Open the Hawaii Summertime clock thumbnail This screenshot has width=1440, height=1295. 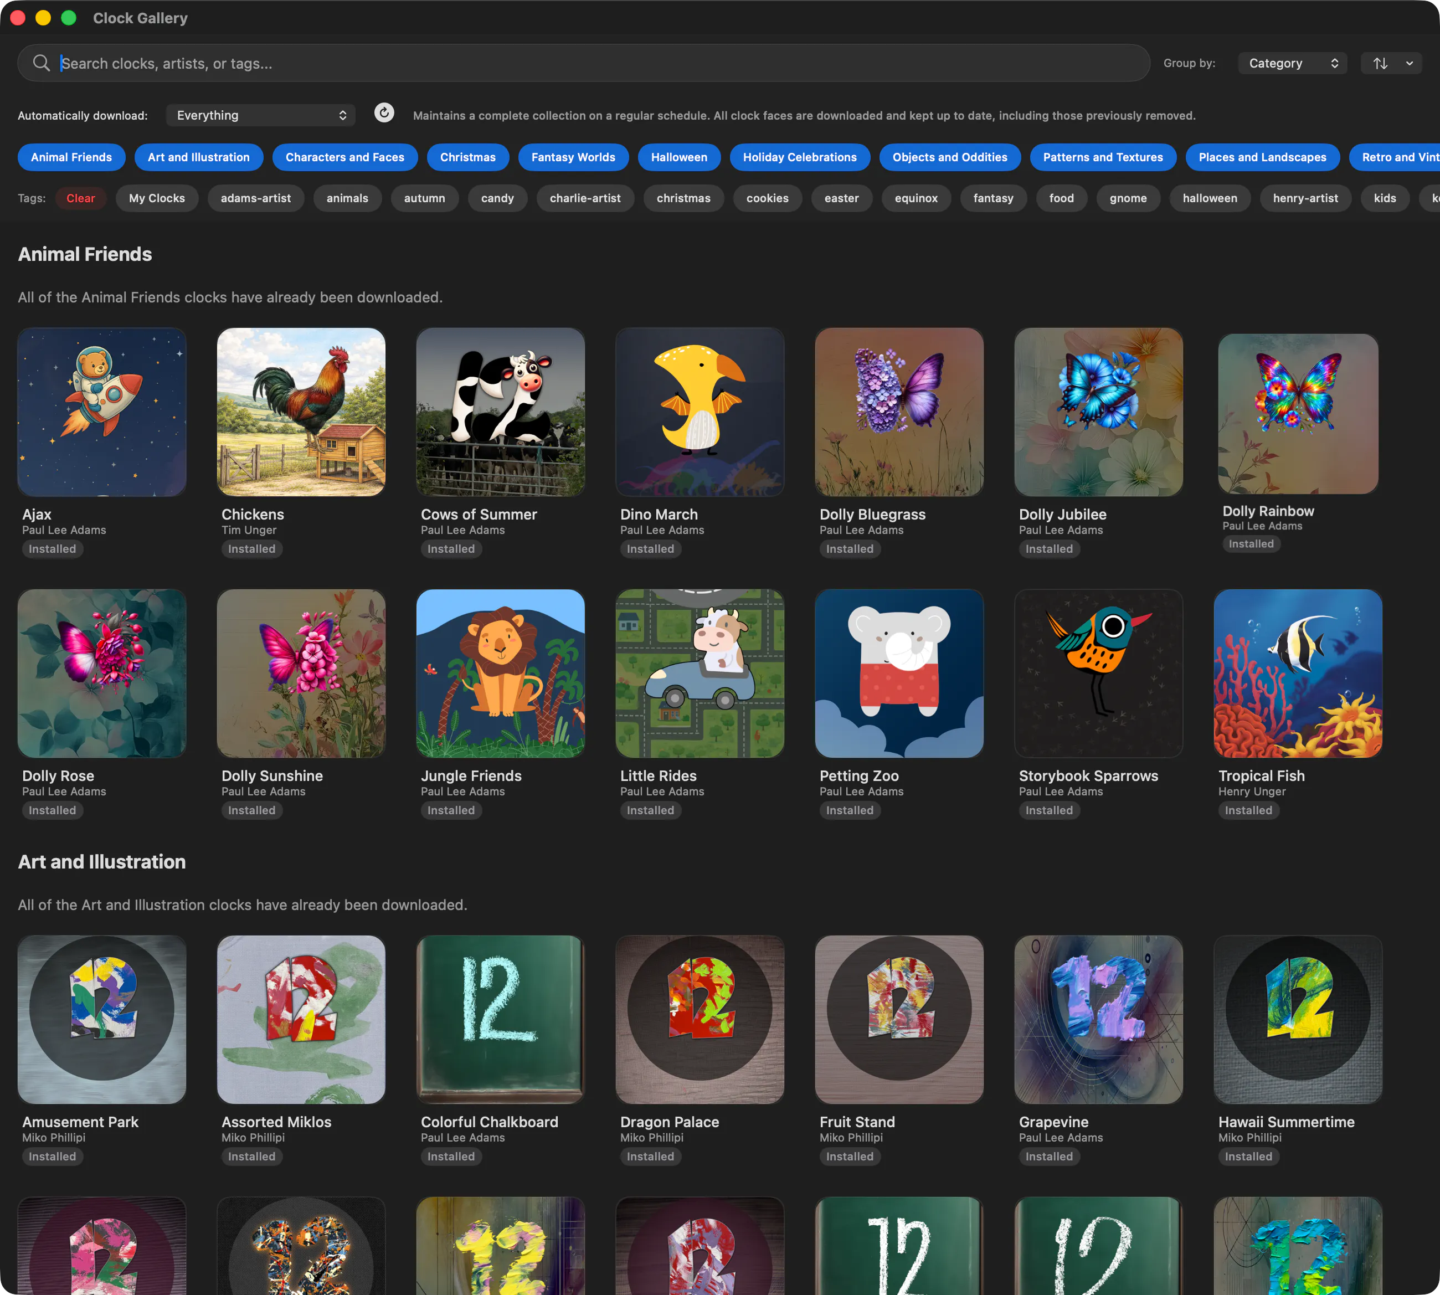pos(1298,1020)
